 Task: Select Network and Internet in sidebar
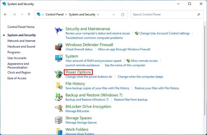tap(21, 41)
